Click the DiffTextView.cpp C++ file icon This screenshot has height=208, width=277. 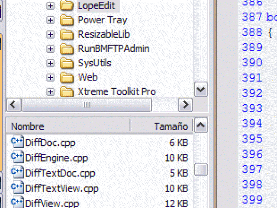[x=17, y=187]
